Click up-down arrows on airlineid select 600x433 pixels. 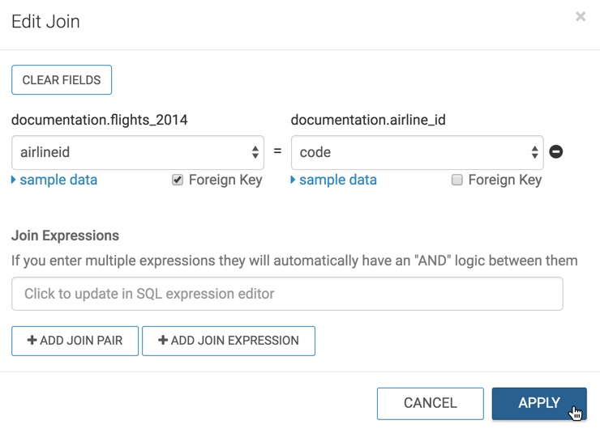click(x=255, y=152)
